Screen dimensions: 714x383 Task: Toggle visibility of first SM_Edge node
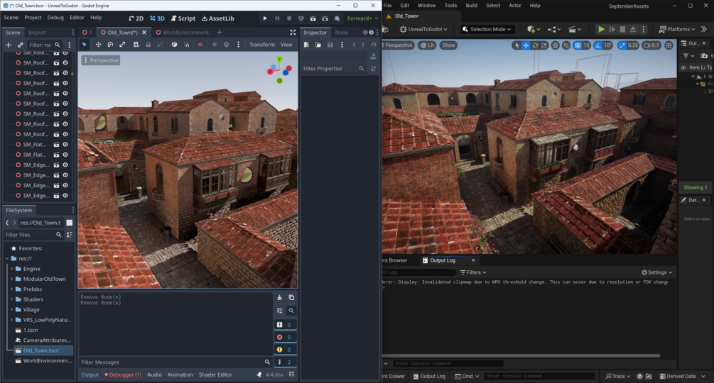point(65,165)
